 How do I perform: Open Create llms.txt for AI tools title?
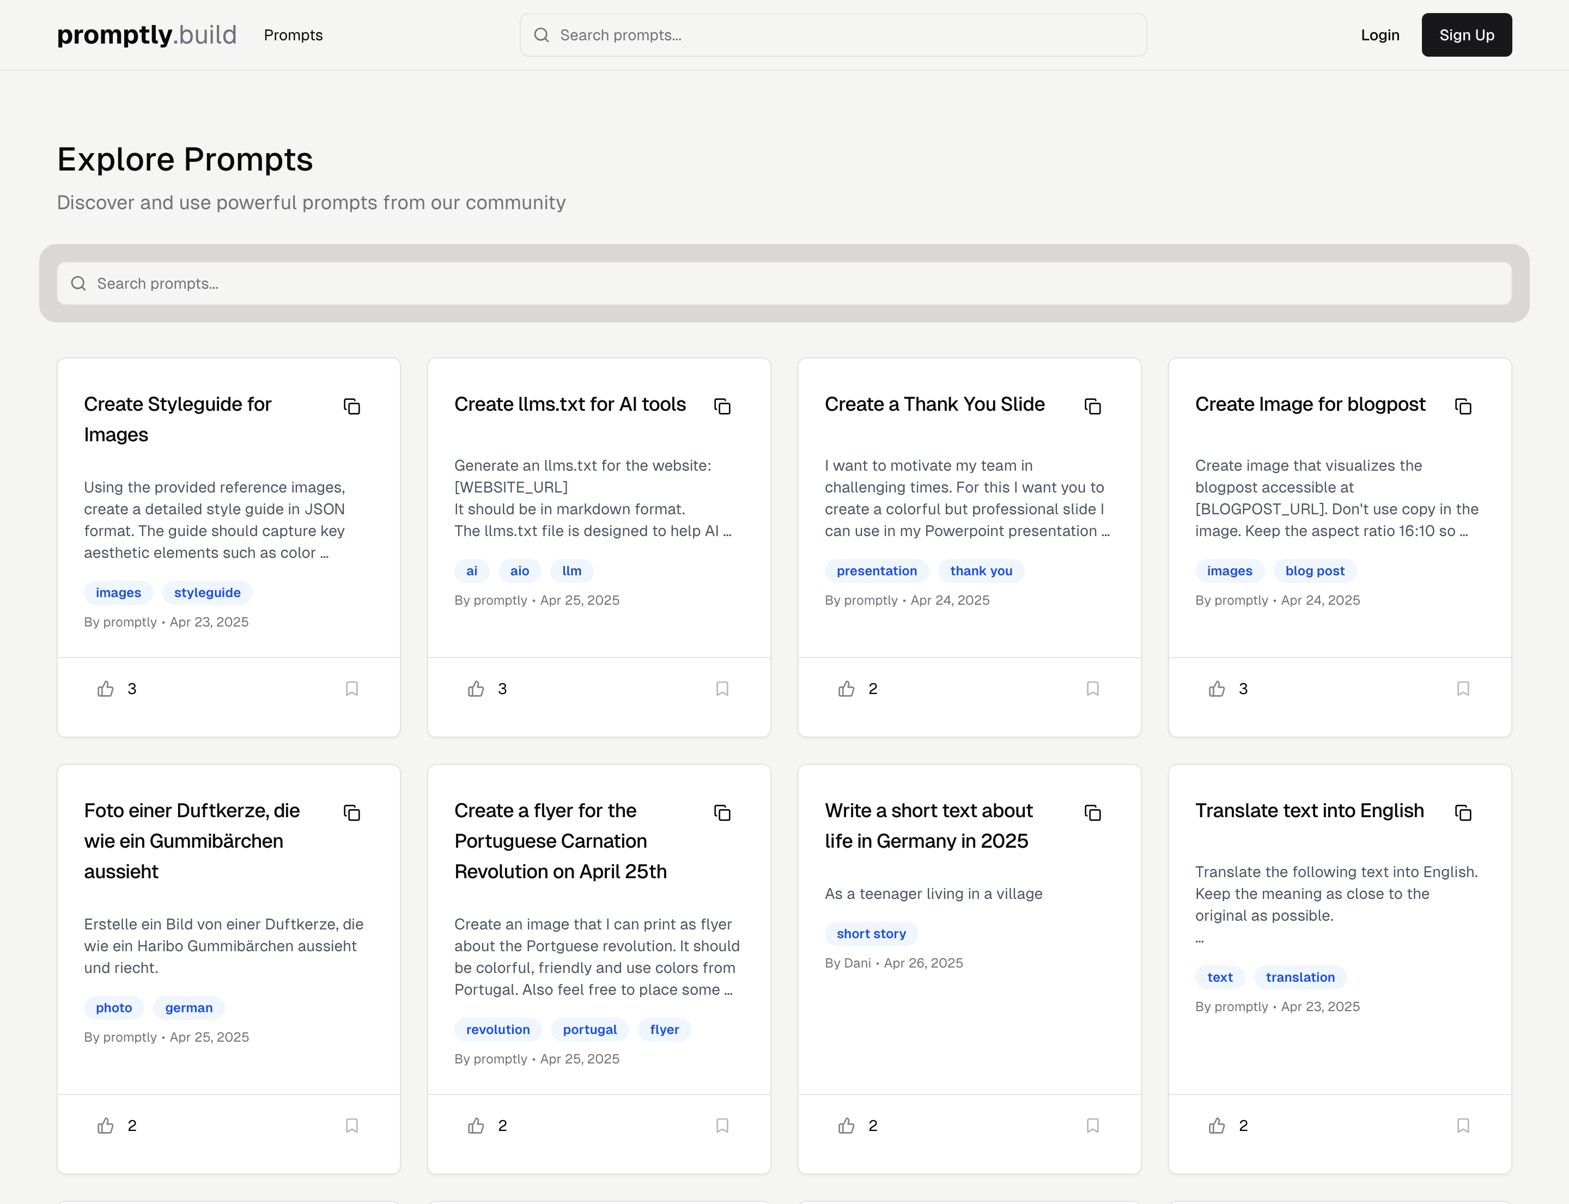[570, 404]
